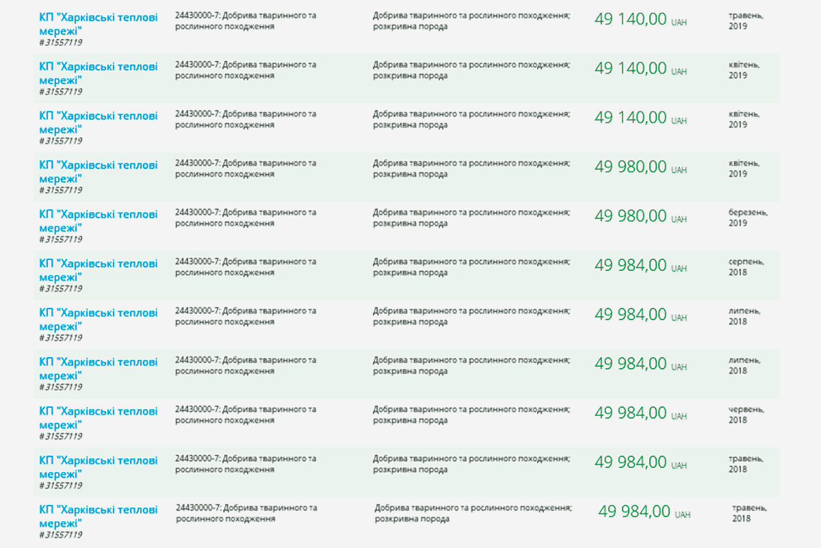Click the description text in the березень 2019 row
The image size is (821, 548).
pos(471,218)
